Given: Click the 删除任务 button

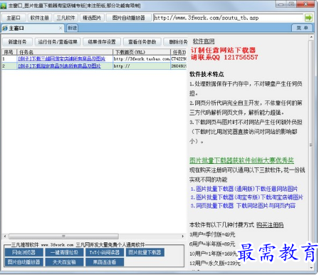Looking at the screenshot, I should [x=176, y=42].
